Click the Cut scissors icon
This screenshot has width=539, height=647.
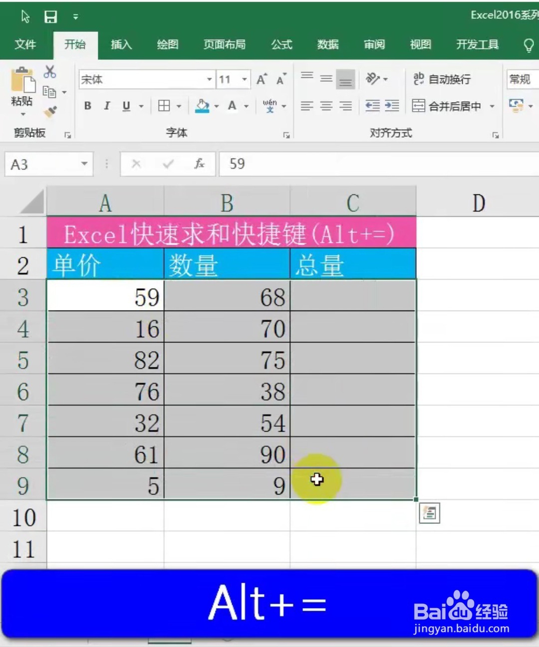[x=50, y=72]
